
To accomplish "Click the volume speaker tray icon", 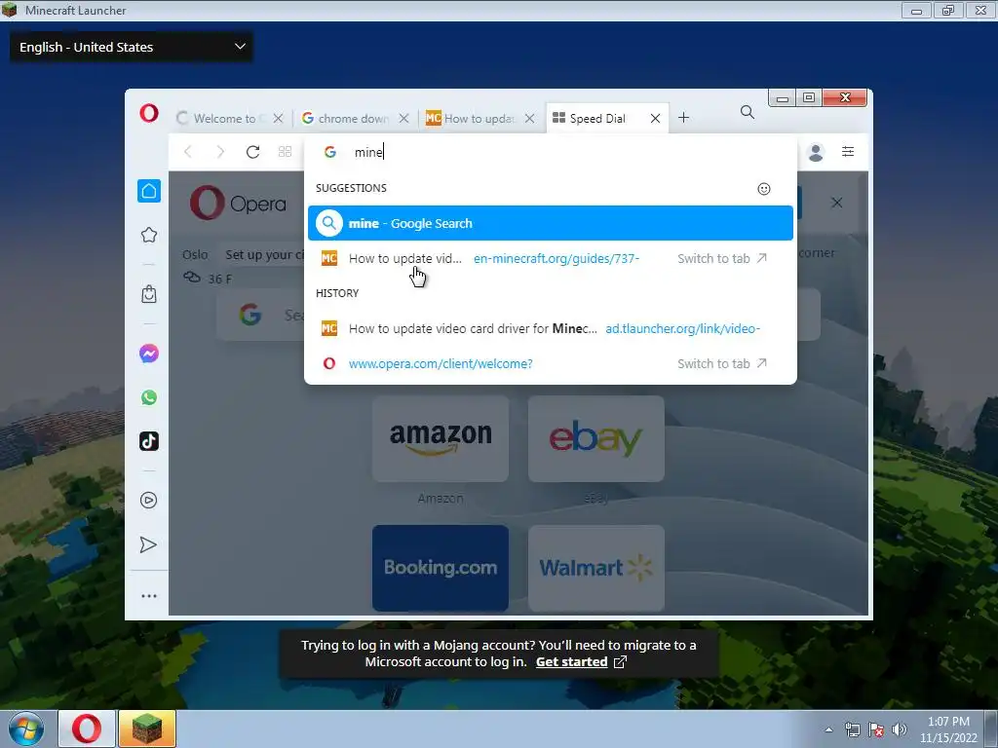I will click(x=900, y=729).
